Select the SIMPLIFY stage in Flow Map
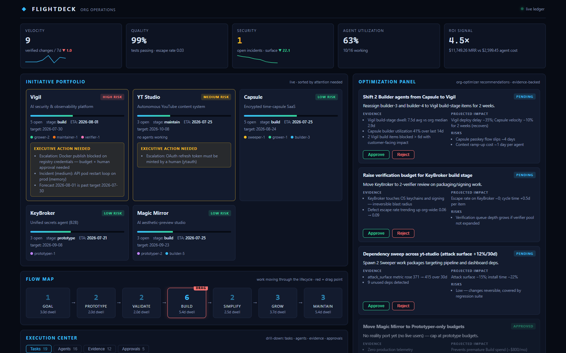This screenshot has height=353, width=566. 232,303
